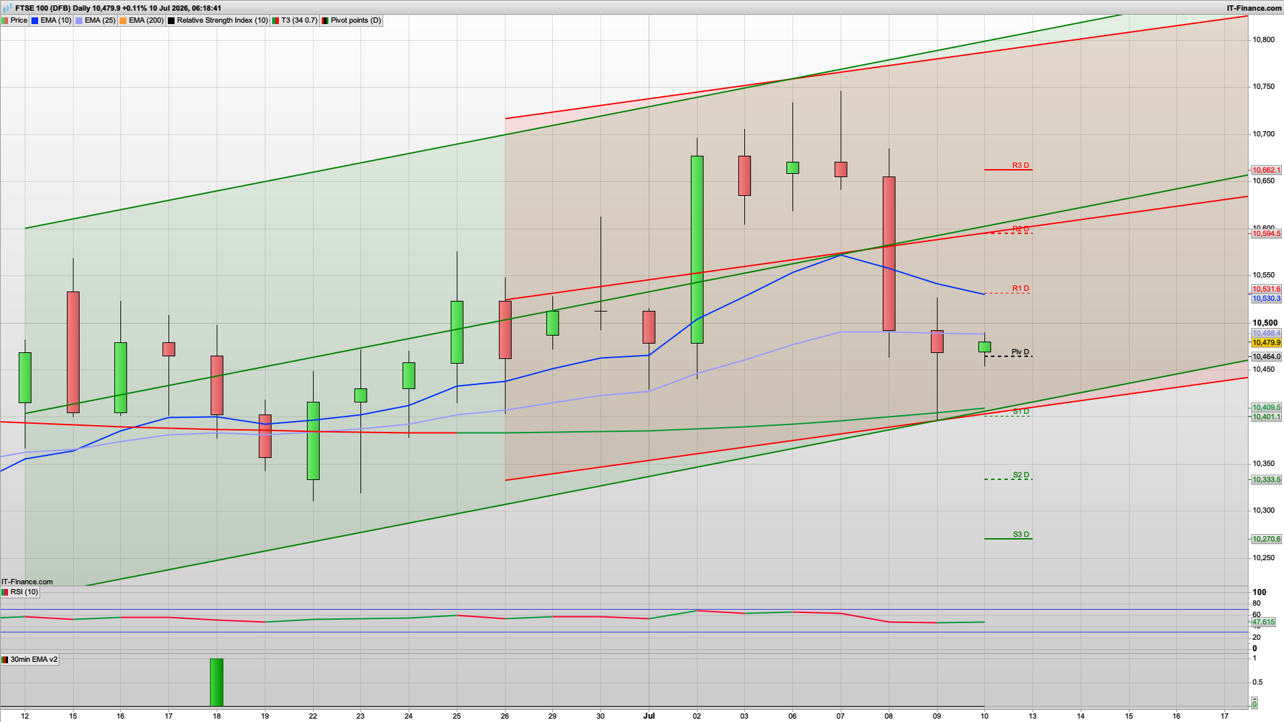Click the orange EMA (200) legend swatch
Viewport: 1284px width, 722px height.
coord(123,21)
